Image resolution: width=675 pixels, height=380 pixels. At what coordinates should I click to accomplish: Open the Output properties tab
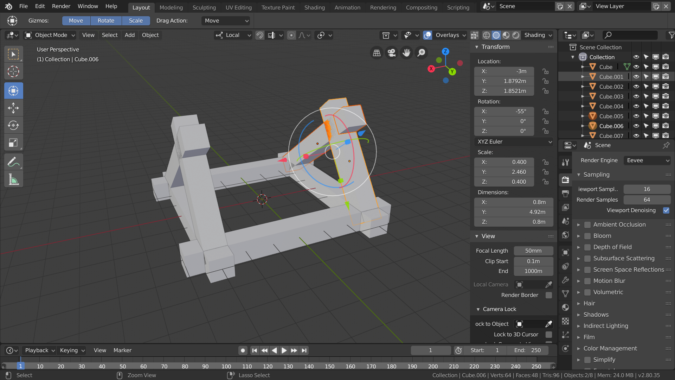565,194
